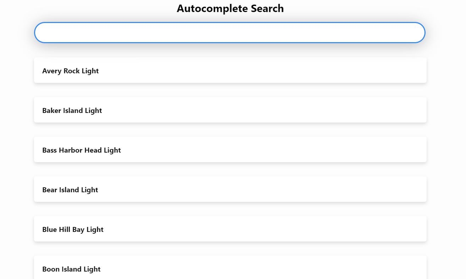Focus the blue-outlined search box

[230, 33]
